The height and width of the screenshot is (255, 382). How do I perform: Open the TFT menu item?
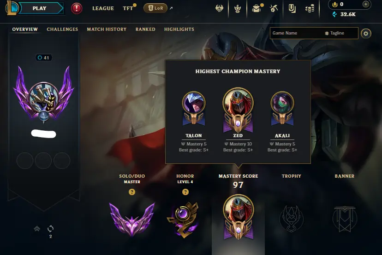click(x=128, y=8)
